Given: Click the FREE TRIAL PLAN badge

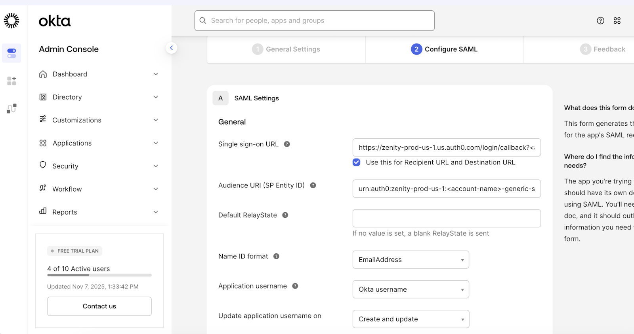Looking at the screenshot, I should pos(74,251).
